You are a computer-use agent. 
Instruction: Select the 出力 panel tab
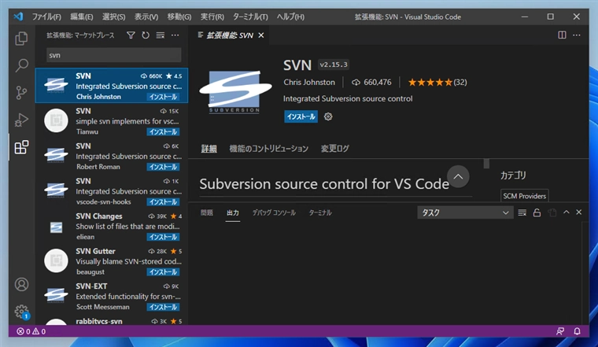(233, 212)
